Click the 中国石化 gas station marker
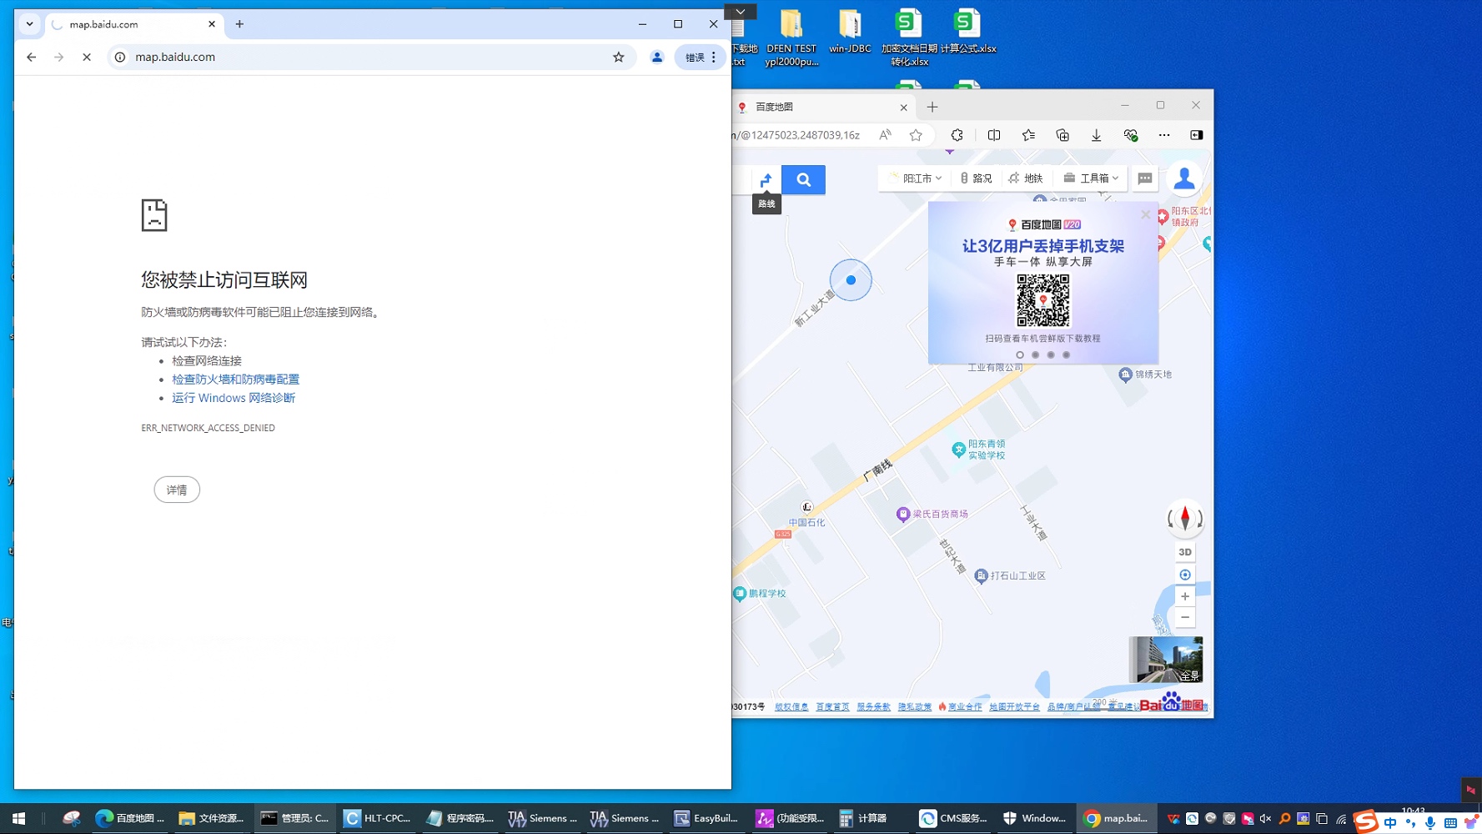 point(807,507)
